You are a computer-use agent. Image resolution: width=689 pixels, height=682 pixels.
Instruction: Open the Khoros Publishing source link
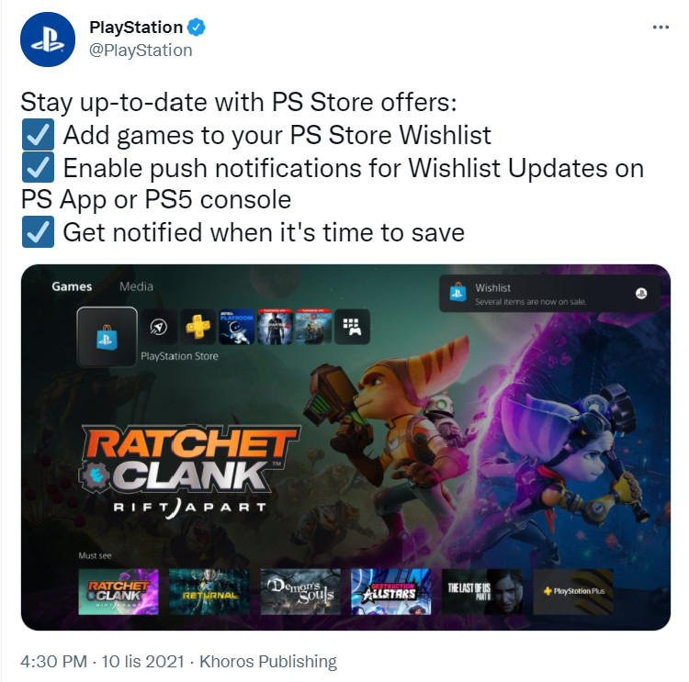point(268,662)
